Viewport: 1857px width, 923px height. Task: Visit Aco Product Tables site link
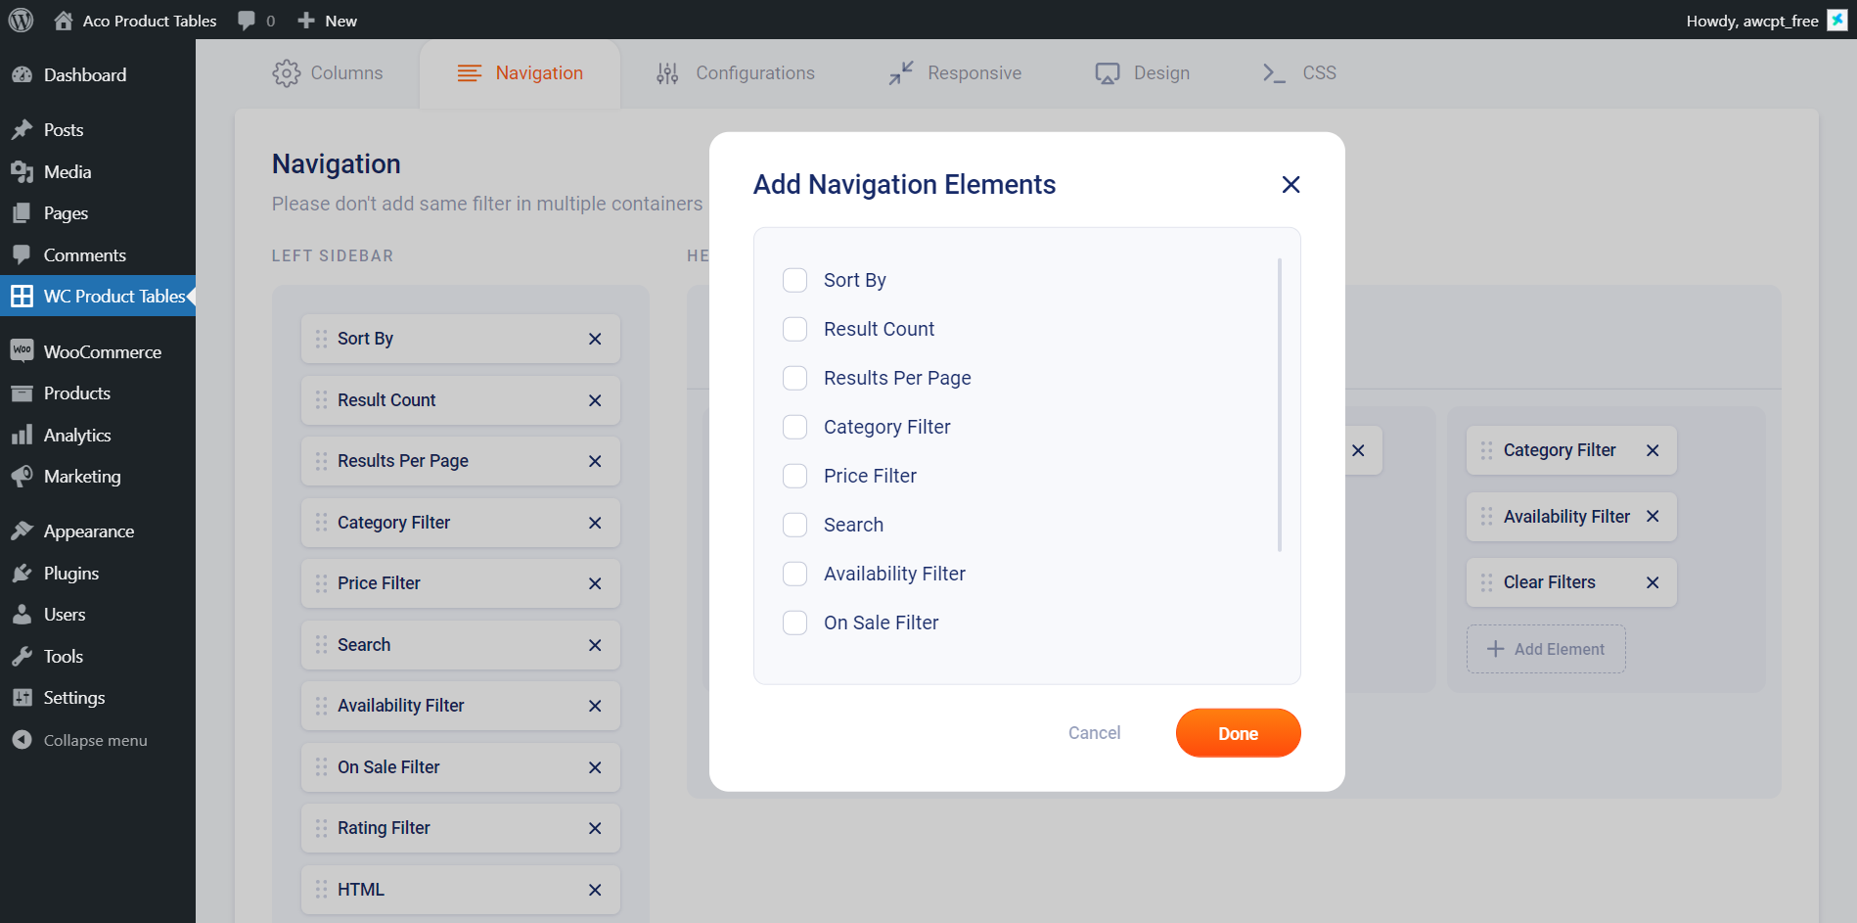point(135,21)
